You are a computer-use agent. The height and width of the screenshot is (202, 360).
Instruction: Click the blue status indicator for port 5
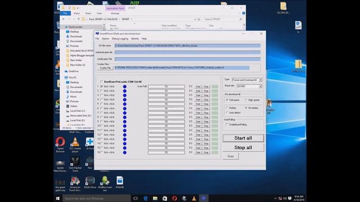[x=125, y=104]
